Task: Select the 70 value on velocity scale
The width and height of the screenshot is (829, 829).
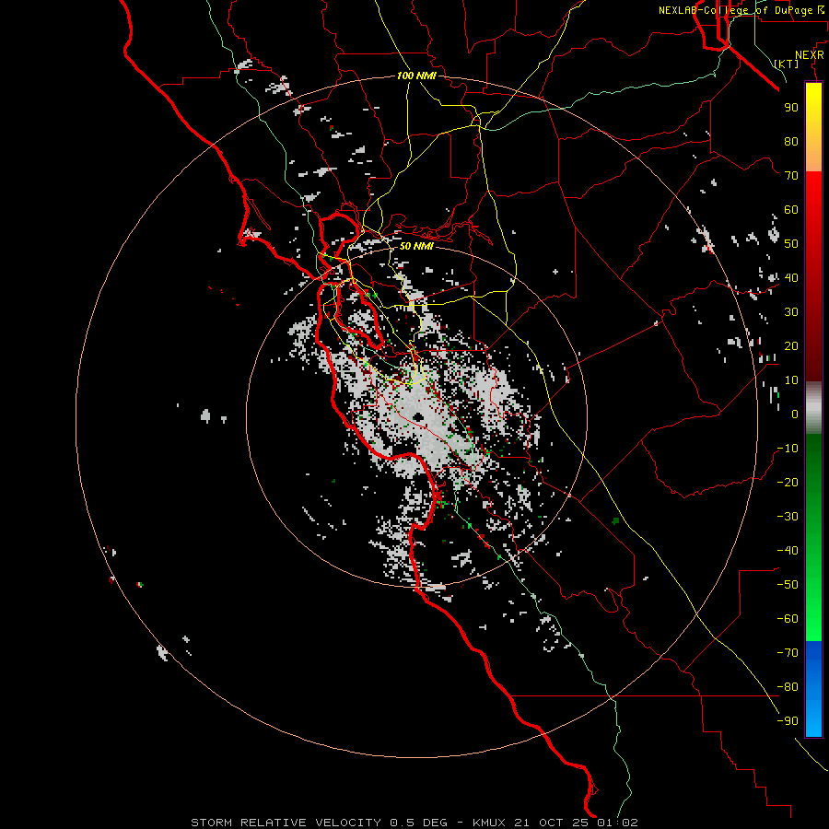Action: pos(791,176)
